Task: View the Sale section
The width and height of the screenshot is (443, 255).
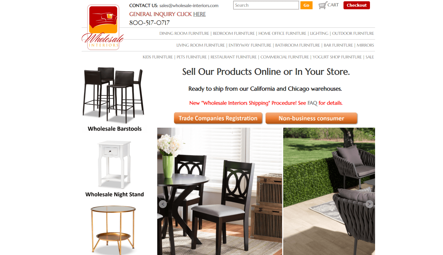Action: (x=370, y=57)
